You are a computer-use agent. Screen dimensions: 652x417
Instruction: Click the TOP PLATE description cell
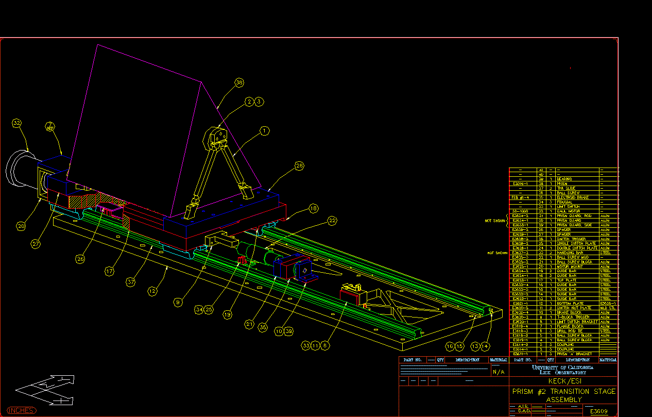coord(577,280)
